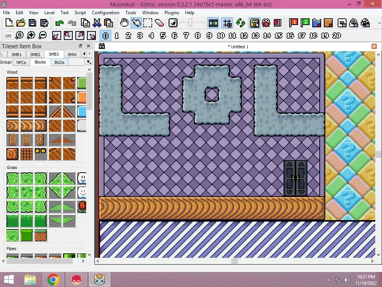This screenshot has height=287, width=382.
Task: Click the gray redo arrow
Action: click(x=72, y=23)
